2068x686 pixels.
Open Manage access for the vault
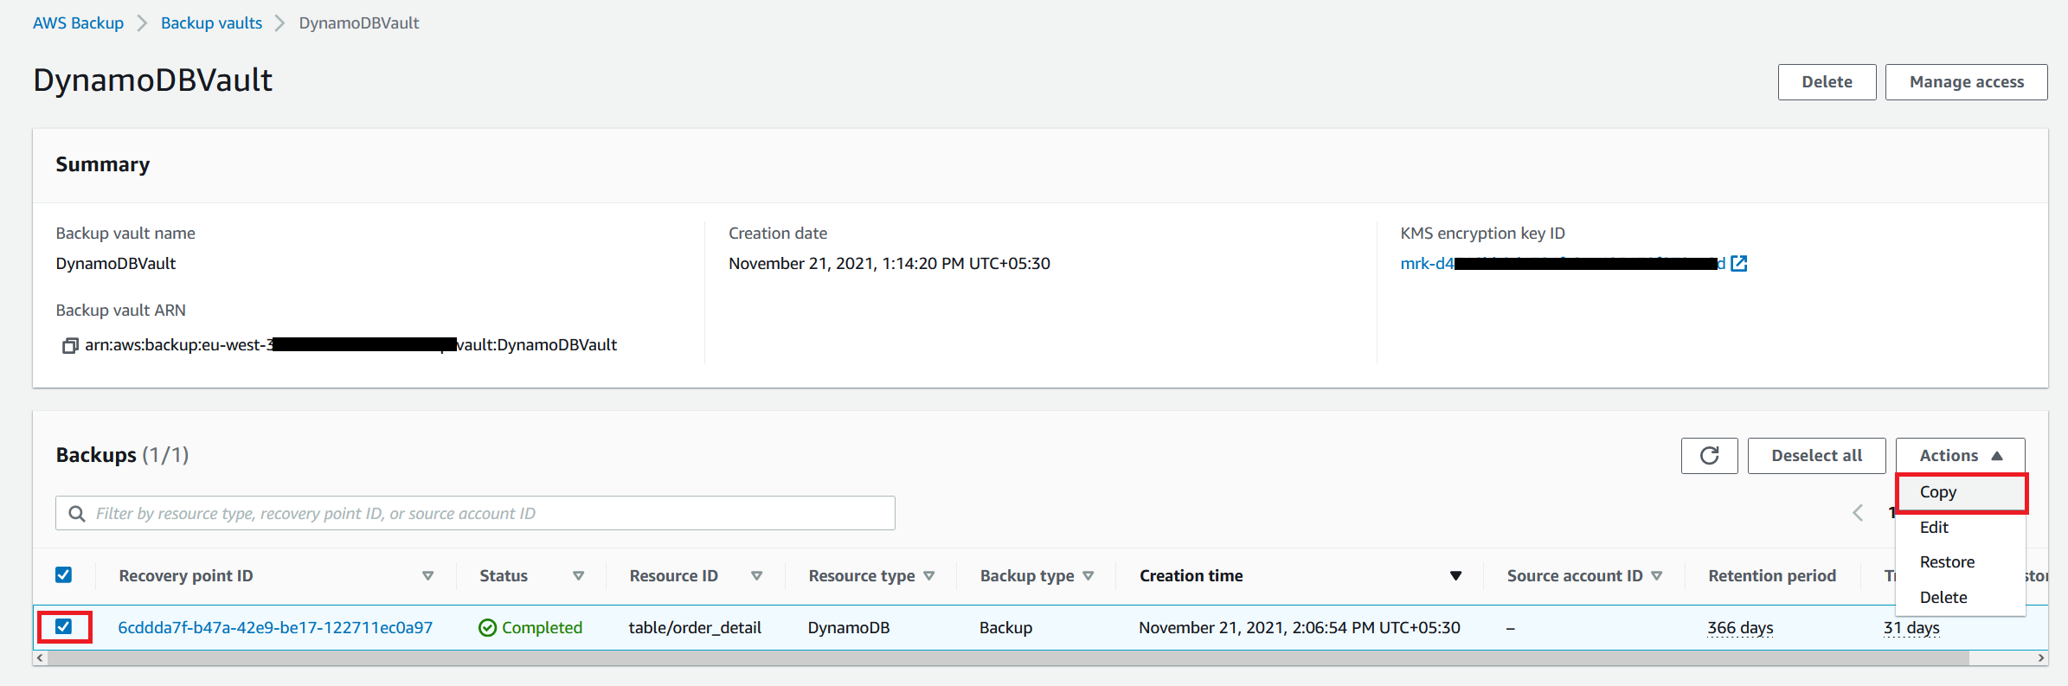click(1966, 82)
